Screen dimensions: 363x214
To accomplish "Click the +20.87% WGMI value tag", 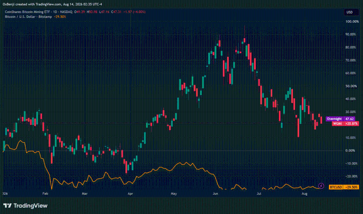I will click(352, 124).
